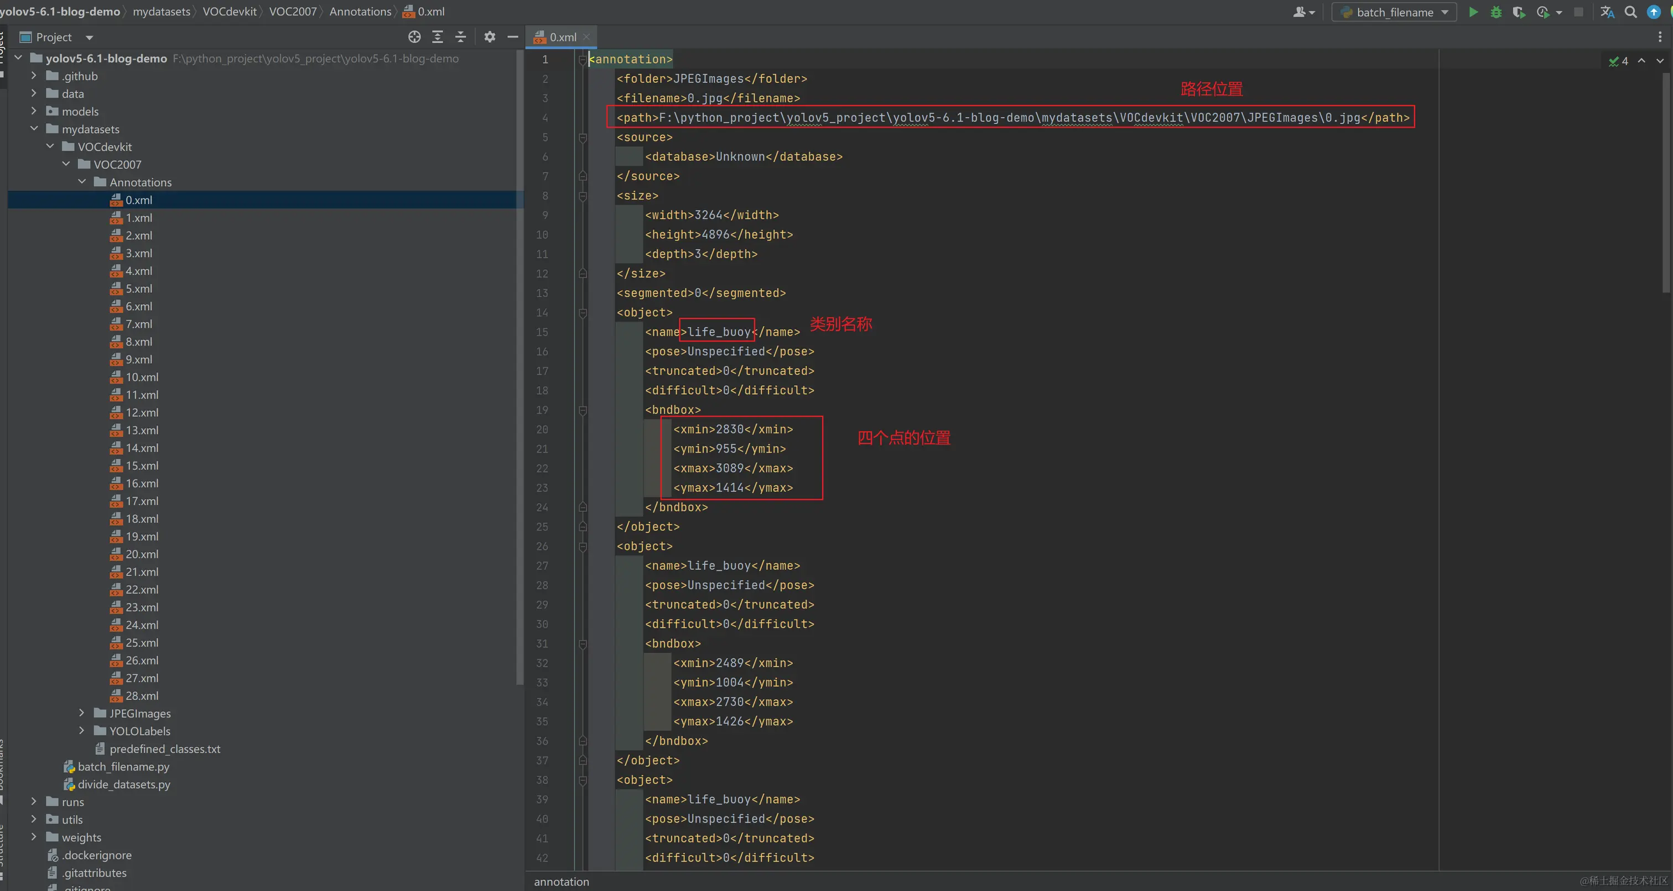The height and width of the screenshot is (891, 1673).
Task: Fold the size tag at line 8
Action: [583, 196]
